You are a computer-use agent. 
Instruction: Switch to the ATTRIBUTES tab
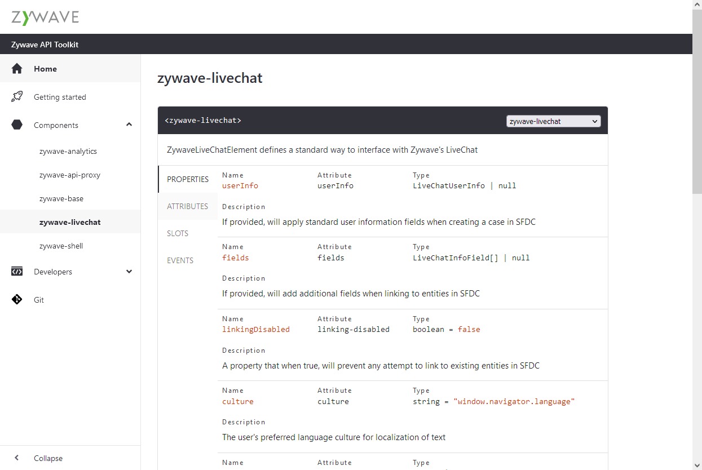pos(188,206)
